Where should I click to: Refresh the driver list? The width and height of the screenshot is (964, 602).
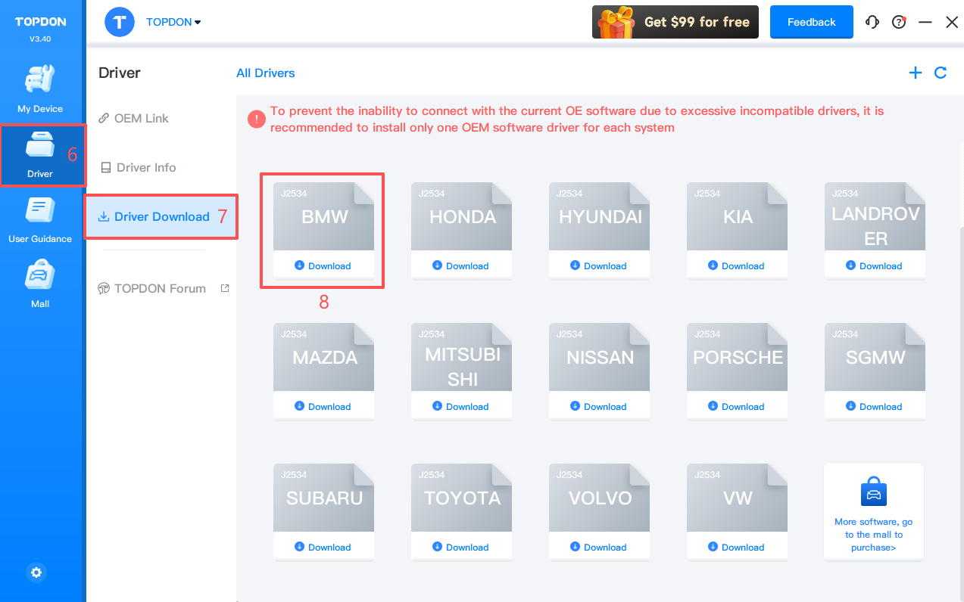(941, 73)
